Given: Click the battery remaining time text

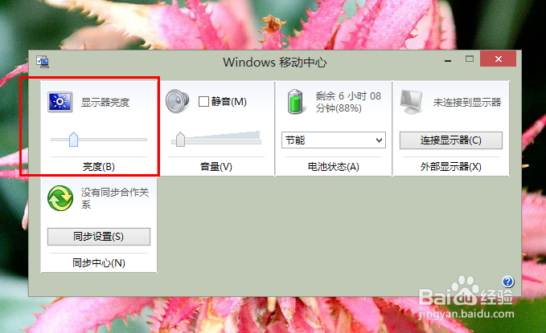Looking at the screenshot, I should pyautogui.click(x=348, y=102).
